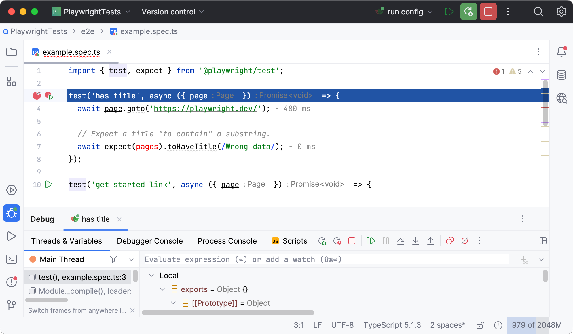Drag the debug panel vertical scrollbar

pyautogui.click(x=545, y=276)
